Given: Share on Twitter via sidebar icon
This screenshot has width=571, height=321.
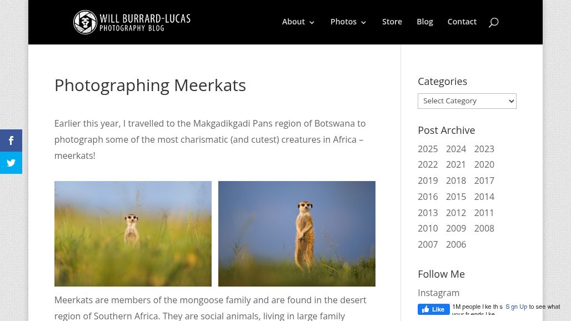Looking at the screenshot, I should tap(11, 163).
